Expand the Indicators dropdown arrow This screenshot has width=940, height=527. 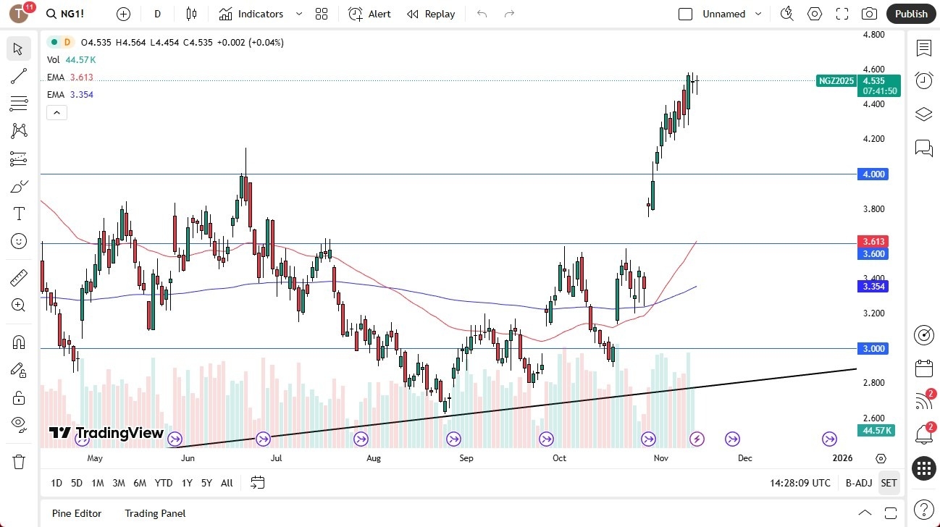[298, 13]
